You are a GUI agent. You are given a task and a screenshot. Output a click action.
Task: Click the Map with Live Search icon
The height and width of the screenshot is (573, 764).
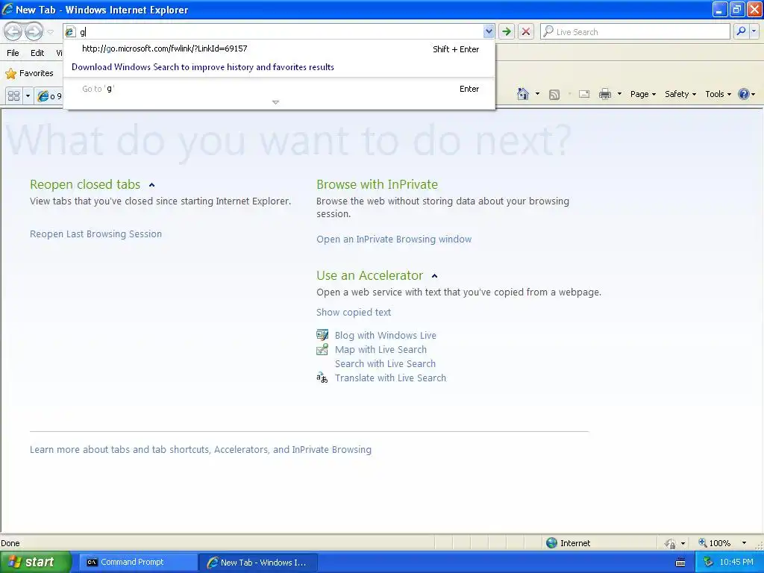pyautogui.click(x=322, y=349)
